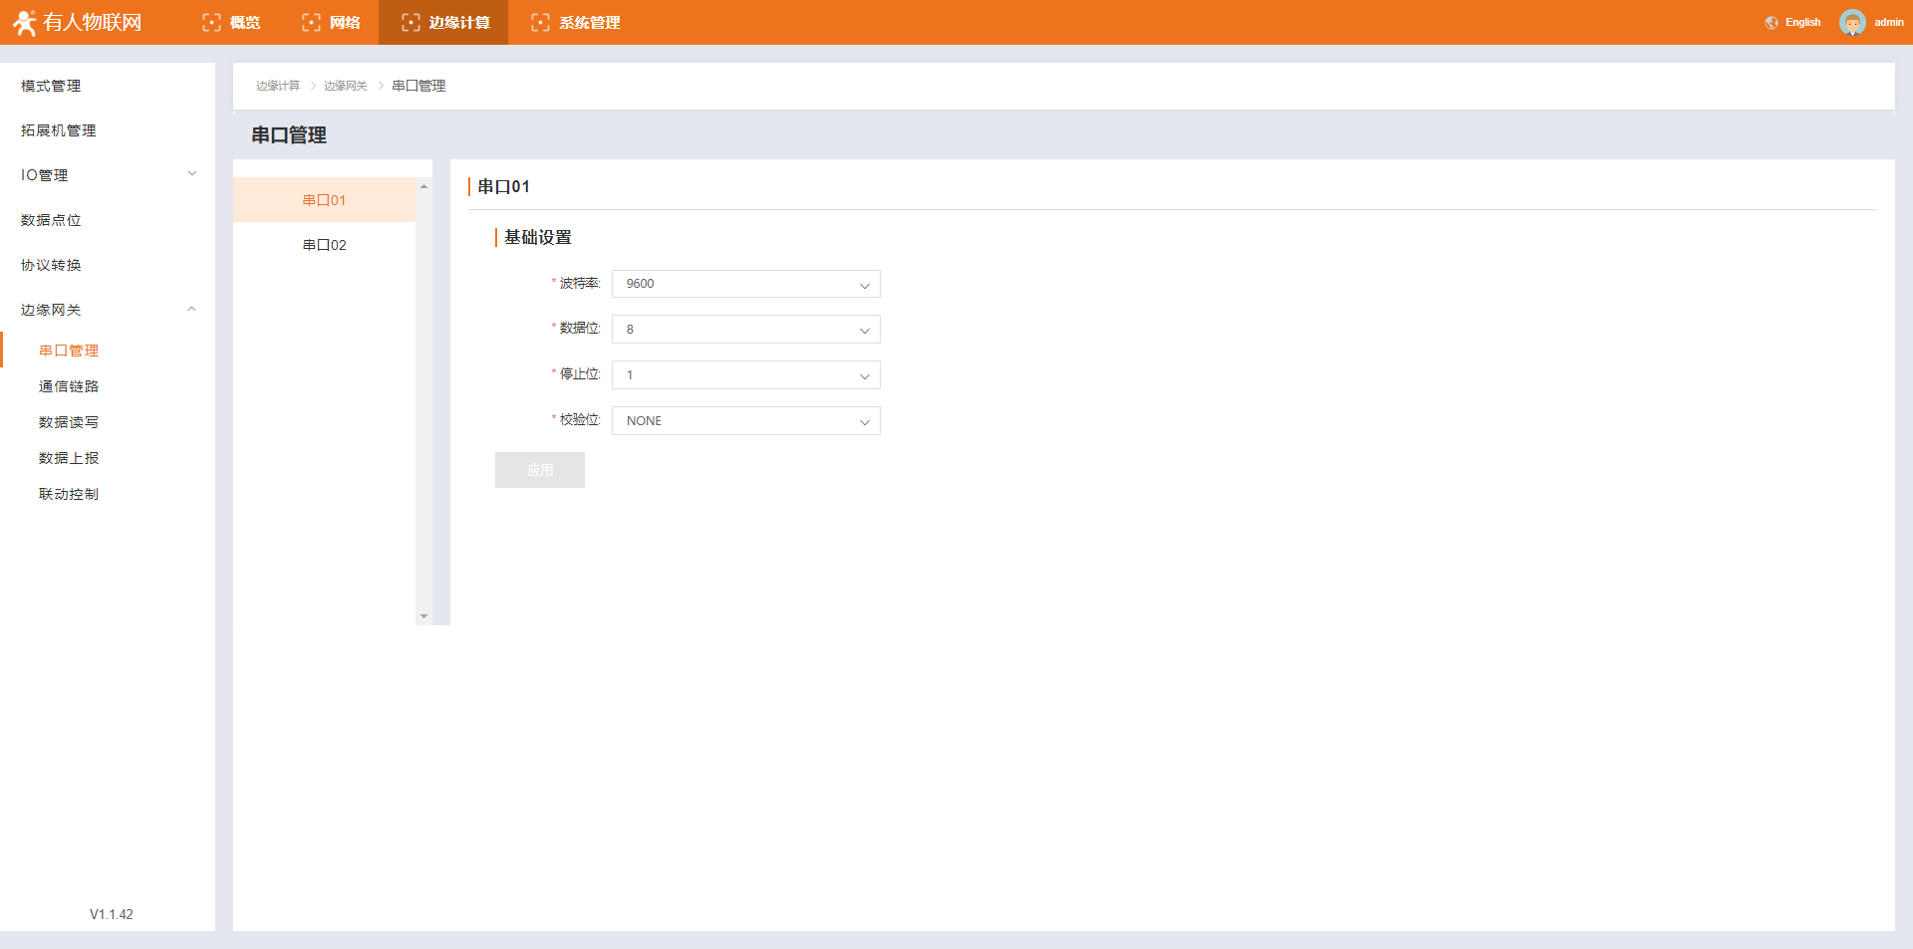
Task: Click the admin user avatar
Action: tap(1852, 23)
